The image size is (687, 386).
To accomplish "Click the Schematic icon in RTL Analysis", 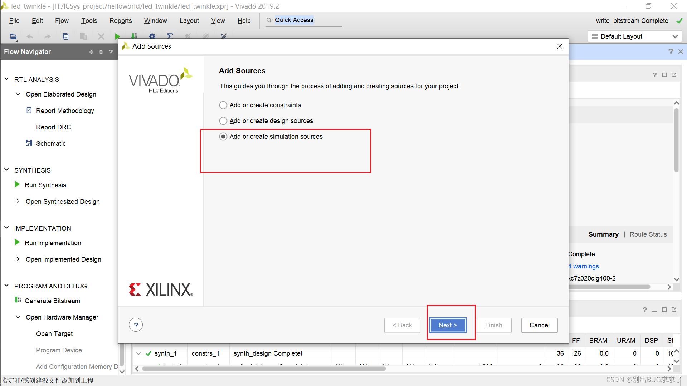I will tap(29, 143).
